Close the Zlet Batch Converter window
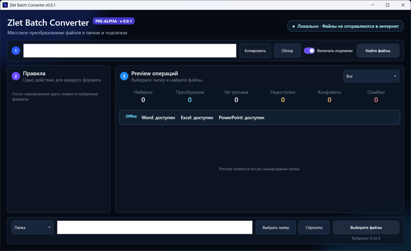 [403, 5]
